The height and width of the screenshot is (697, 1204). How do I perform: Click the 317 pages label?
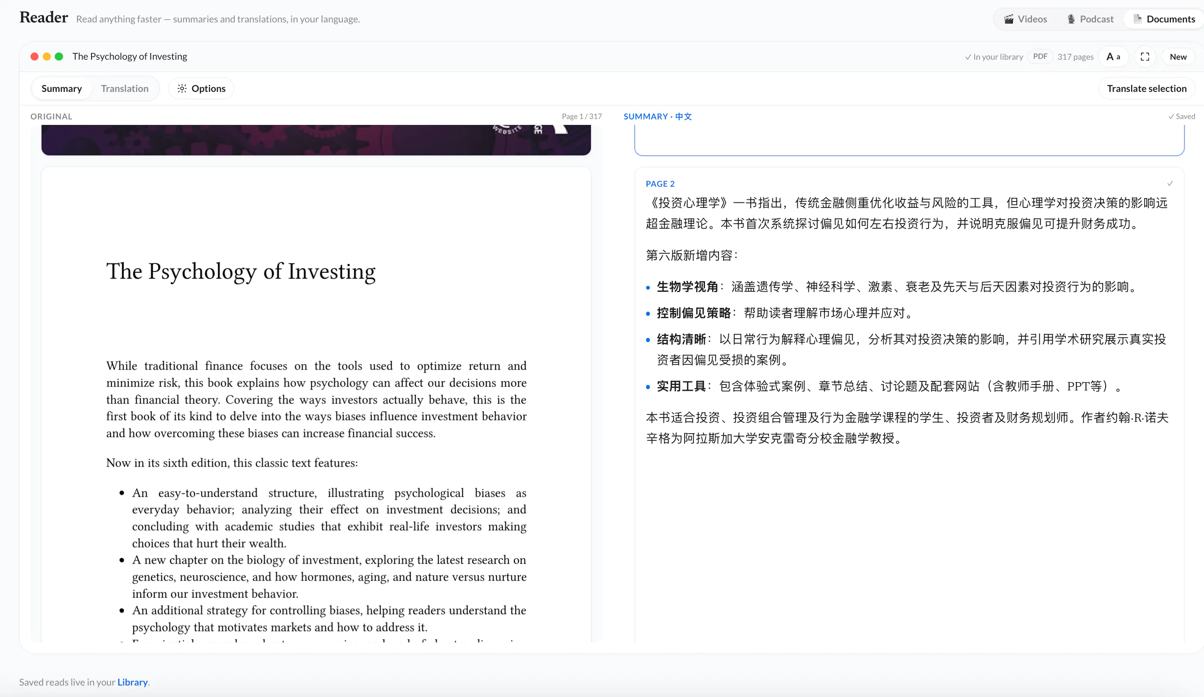click(1075, 57)
